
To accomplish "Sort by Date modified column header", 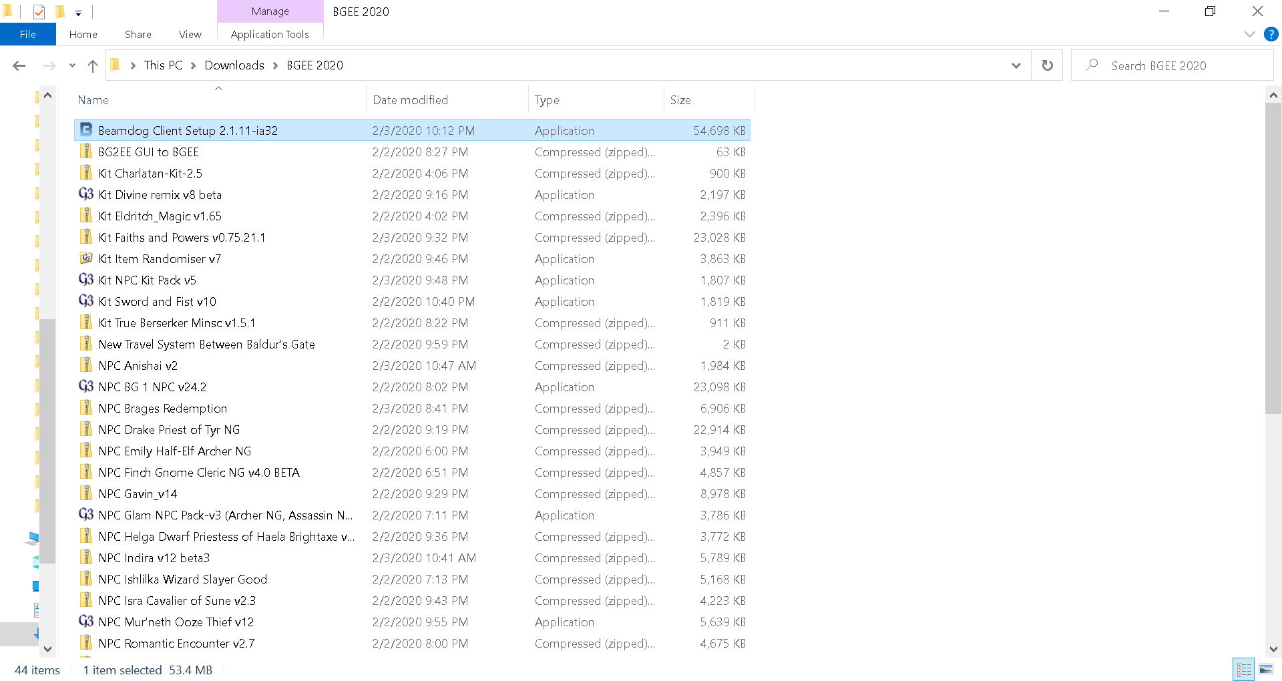I will tap(447, 99).
